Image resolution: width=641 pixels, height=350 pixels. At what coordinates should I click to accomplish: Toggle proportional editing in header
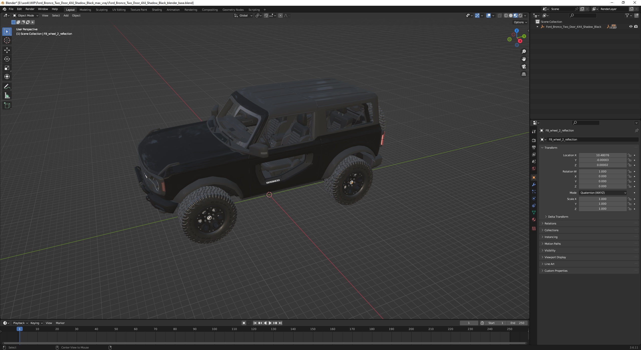280,15
